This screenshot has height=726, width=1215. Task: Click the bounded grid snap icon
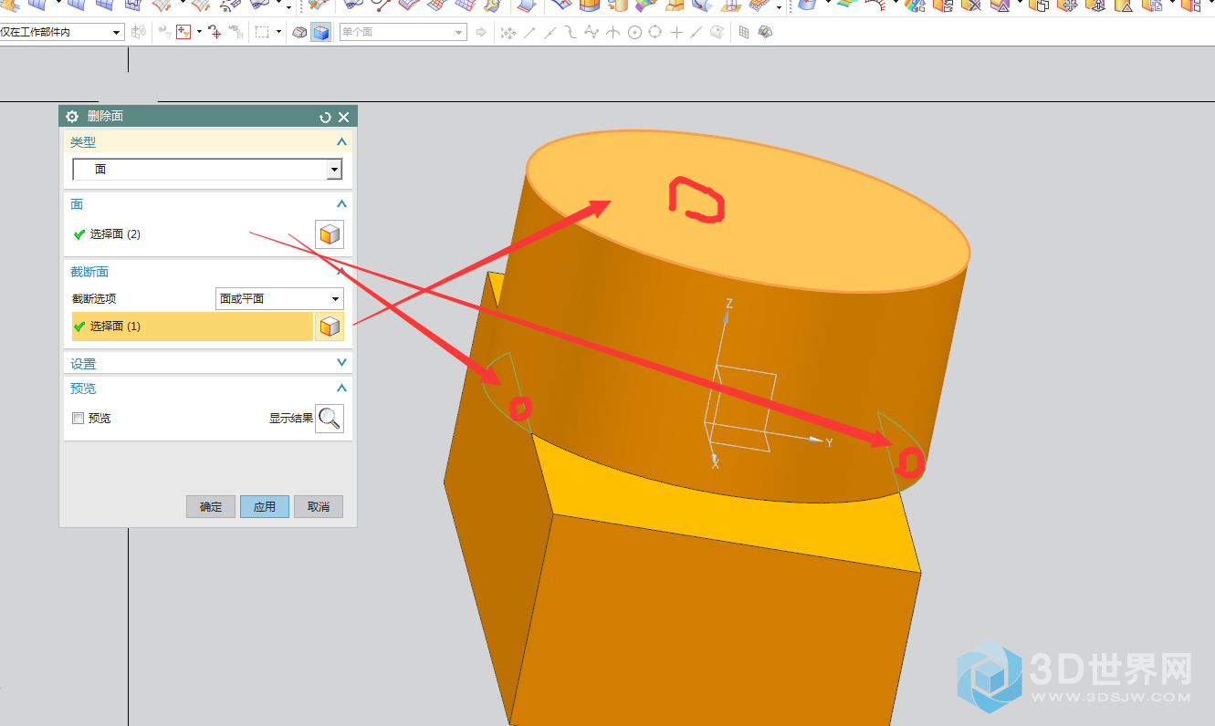coord(744,33)
